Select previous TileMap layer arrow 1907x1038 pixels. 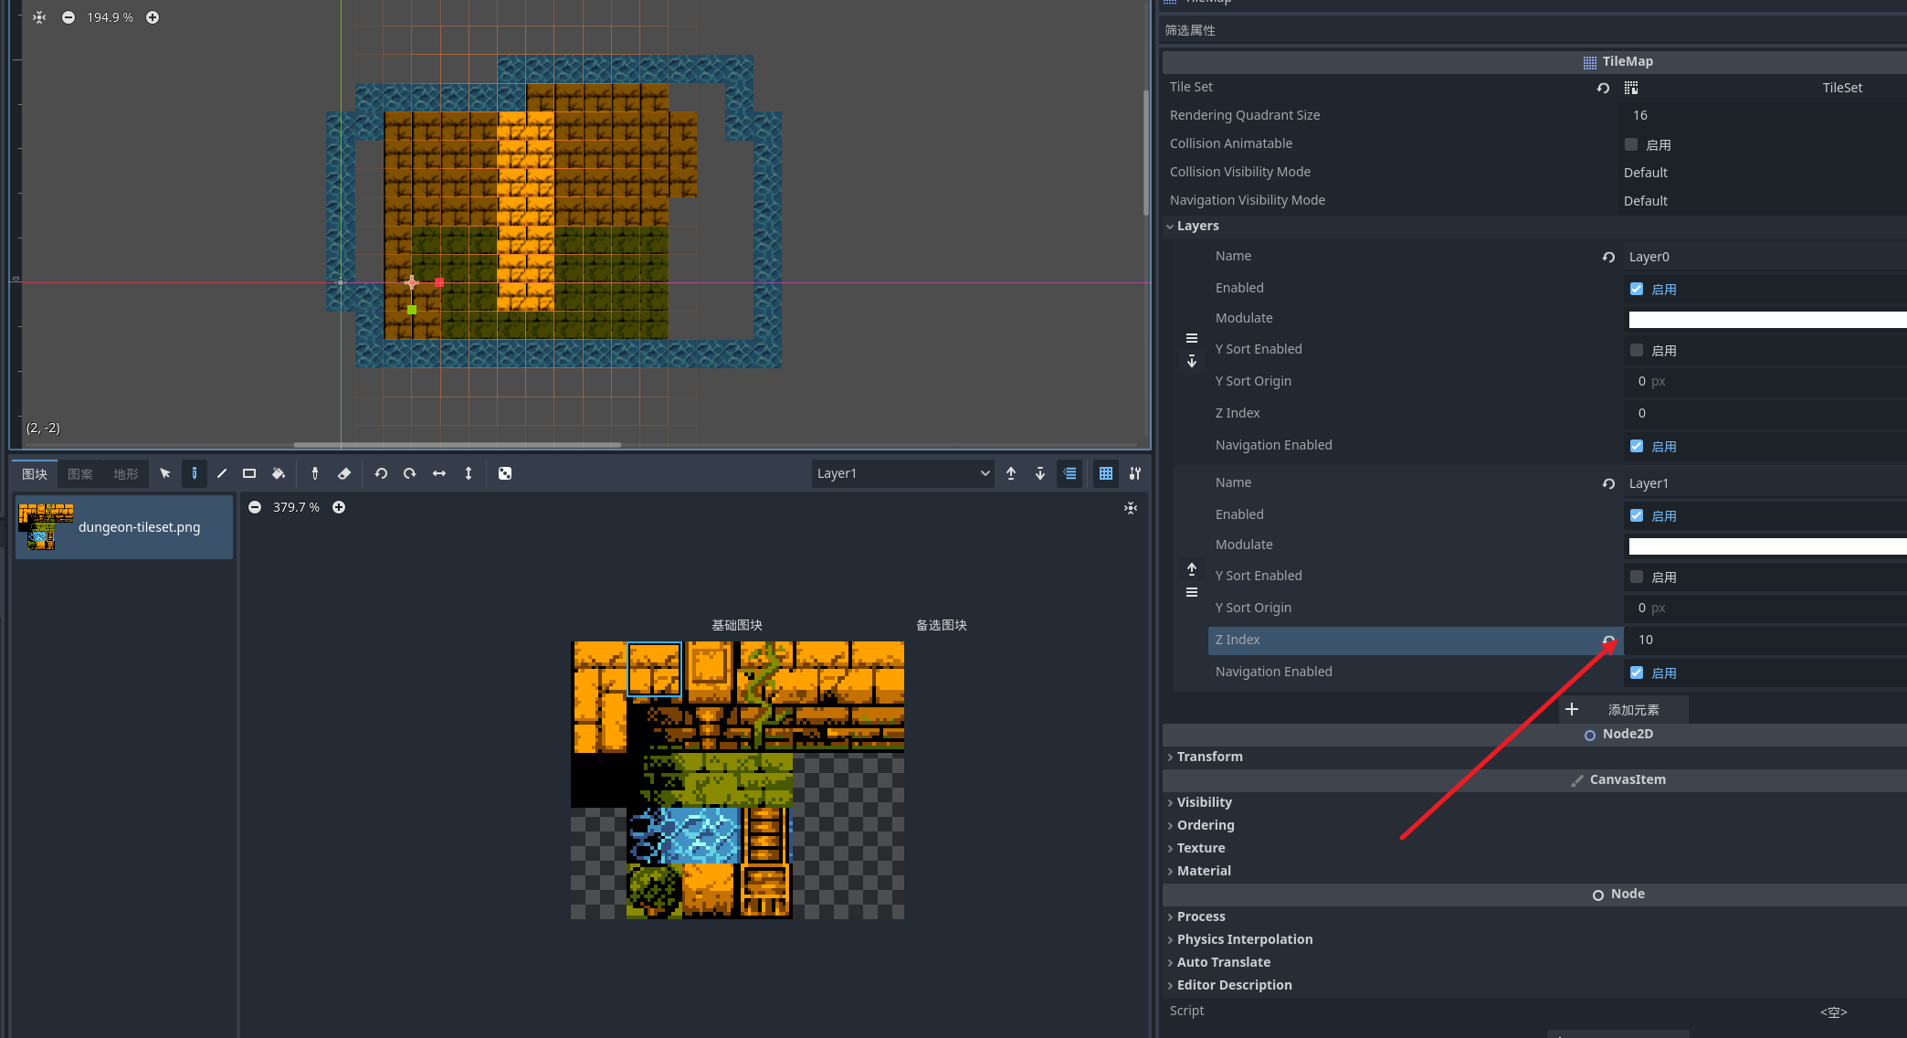pos(1011,473)
